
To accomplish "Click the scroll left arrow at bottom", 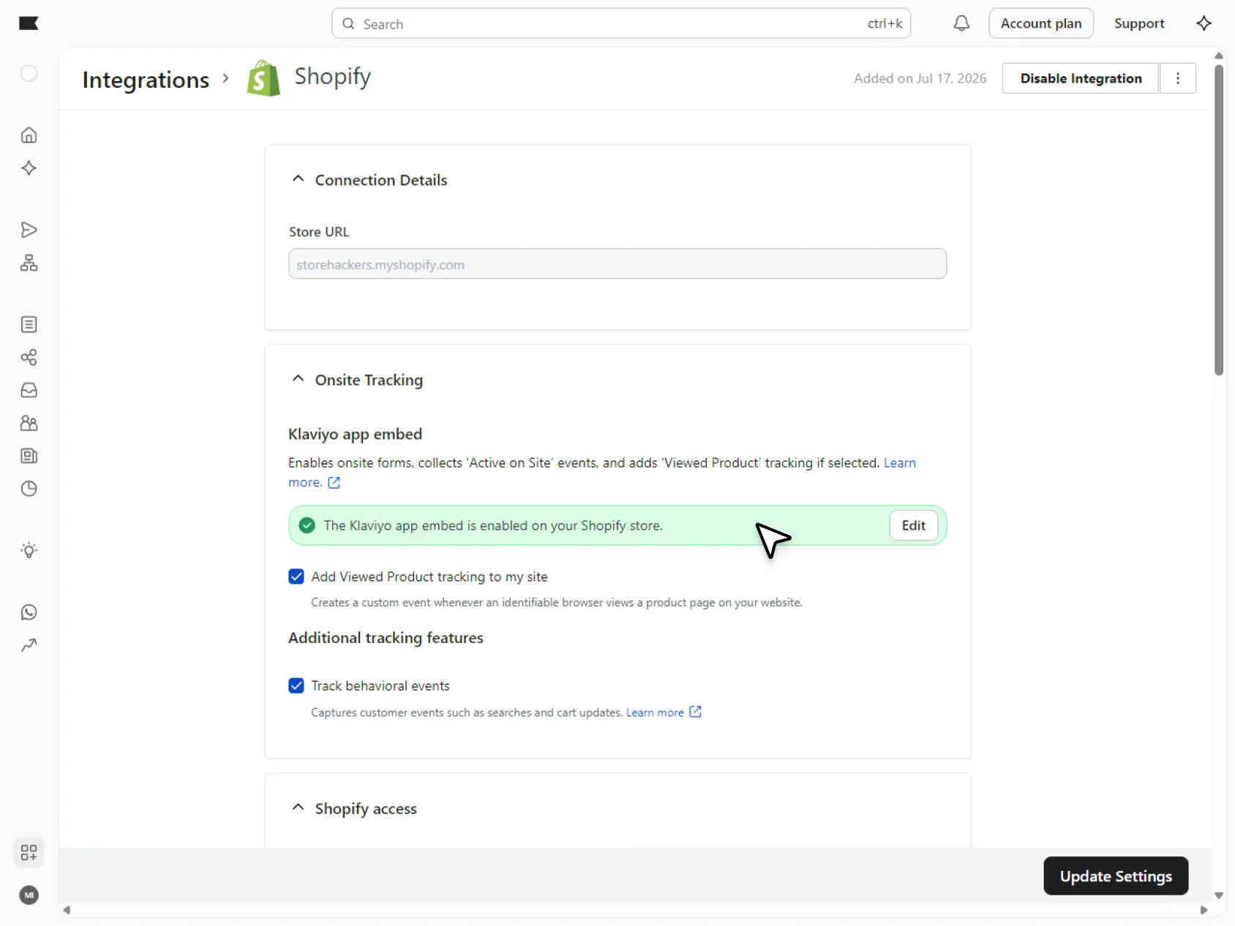I will click(x=67, y=910).
